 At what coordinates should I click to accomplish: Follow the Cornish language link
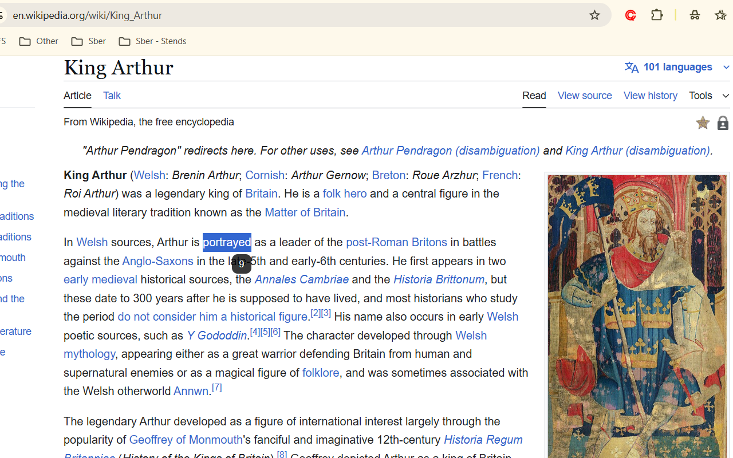tap(265, 175)
